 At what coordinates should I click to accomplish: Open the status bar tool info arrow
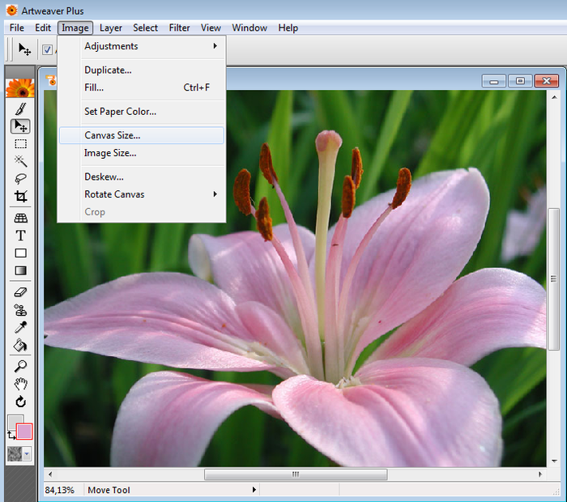coord(254,490)
